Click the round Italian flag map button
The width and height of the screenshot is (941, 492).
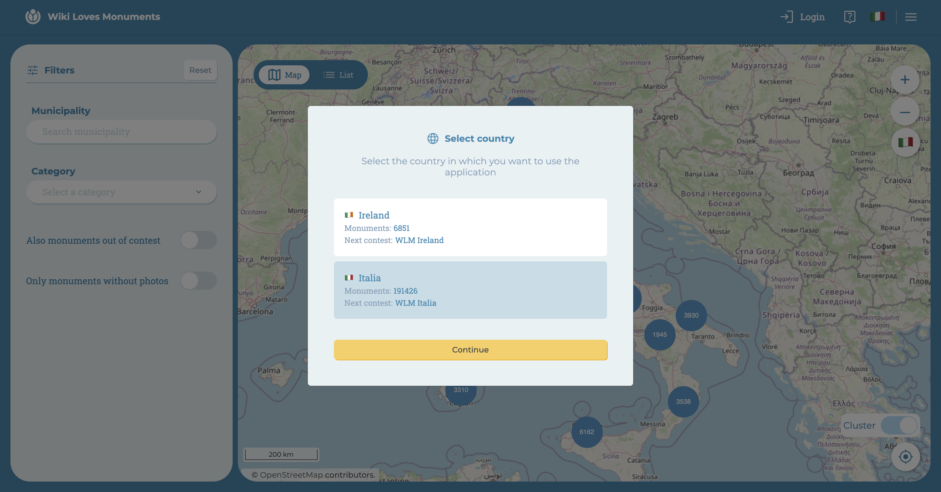[x=905, y=142]
